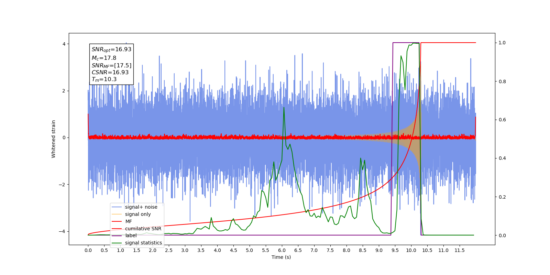Click the 2.5 tick on the time axis
550x275 pixels.
coord(169,250)
